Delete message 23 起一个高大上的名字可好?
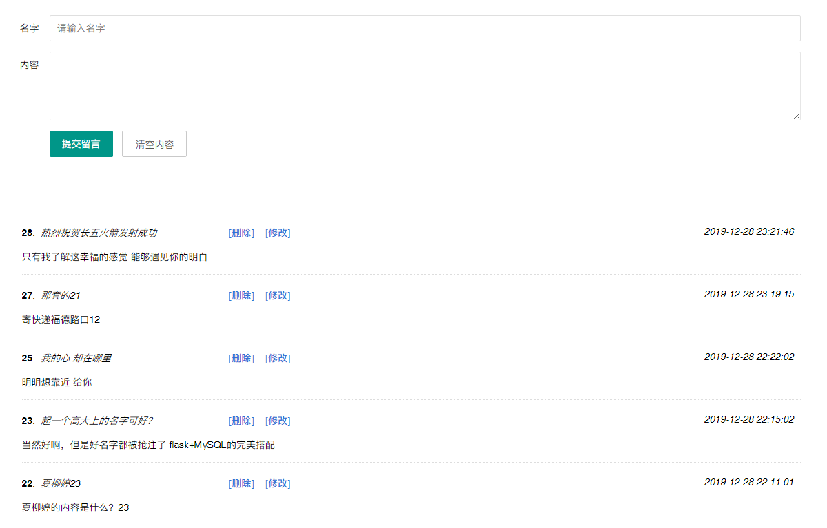 [x=241, y=421]
